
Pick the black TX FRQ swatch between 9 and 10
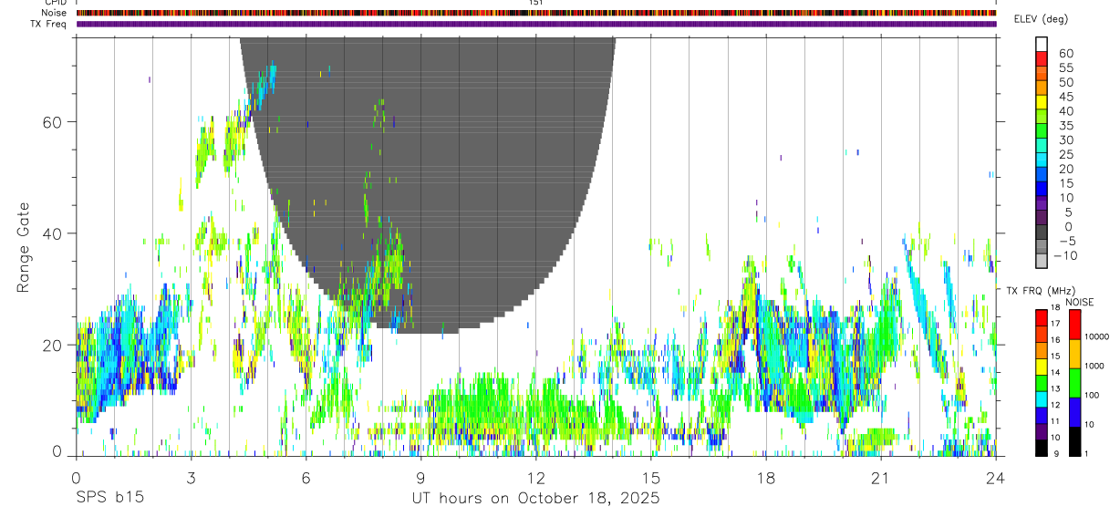click(x=1042, y=448)
